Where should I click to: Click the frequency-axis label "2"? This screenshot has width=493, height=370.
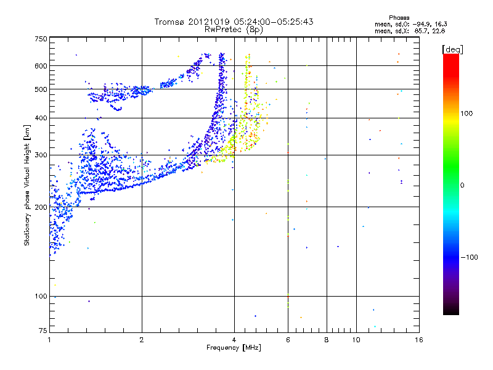pos(142,340)
